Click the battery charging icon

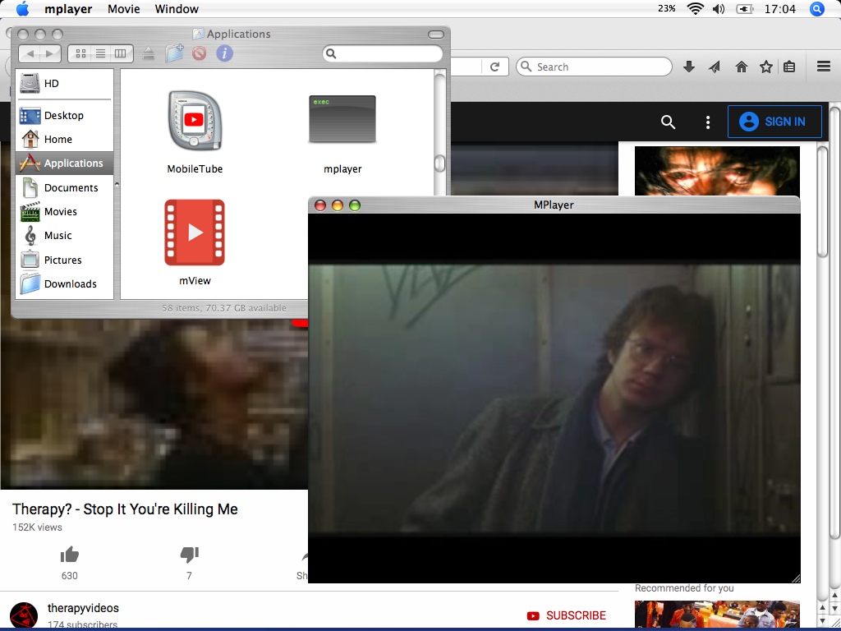pyautogui.click(x=744, y=8)
